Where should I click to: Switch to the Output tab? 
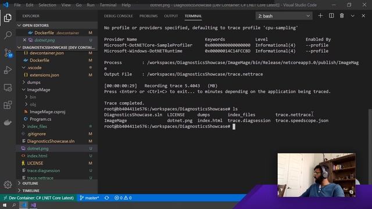click(171, 16)
